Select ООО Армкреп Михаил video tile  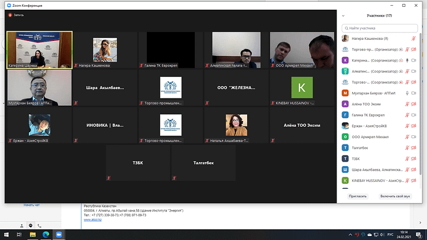point(302,50)
